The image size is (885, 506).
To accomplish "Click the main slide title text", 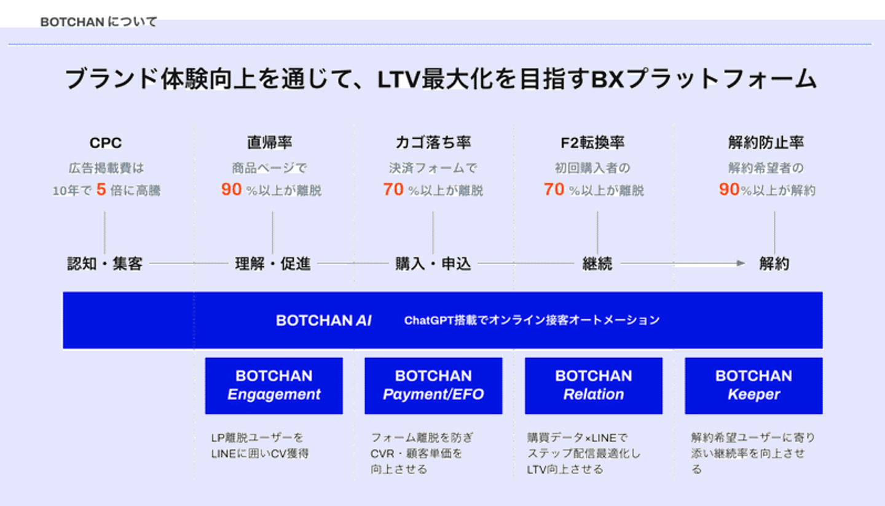I will [440, 80].
